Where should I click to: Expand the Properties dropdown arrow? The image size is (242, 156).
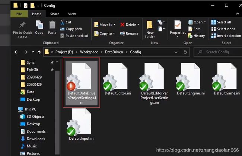178,36
